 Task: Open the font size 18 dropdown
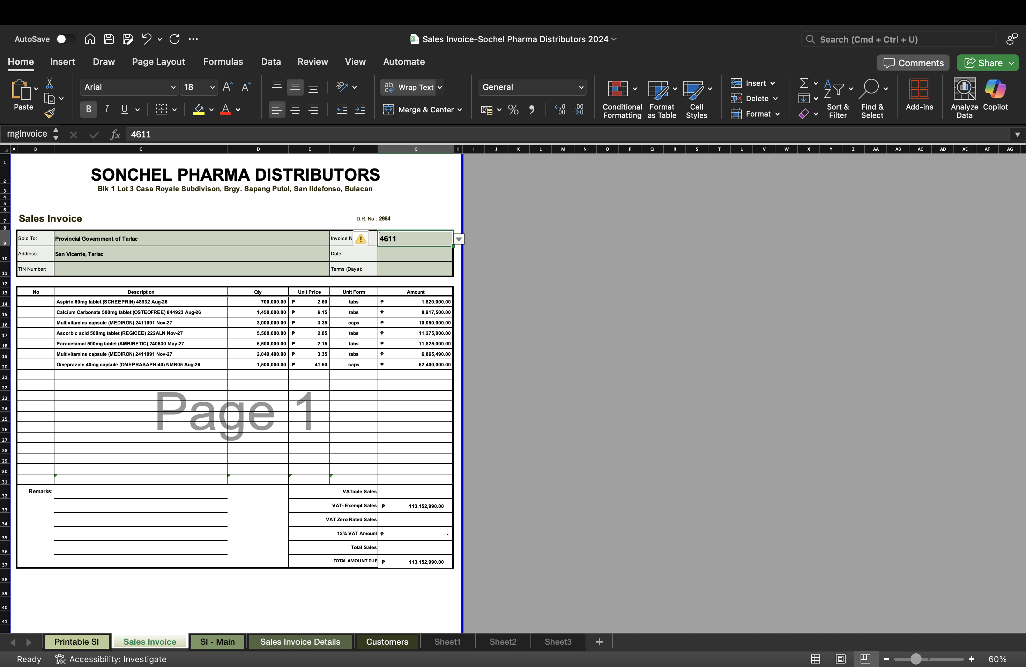[212, 88]
